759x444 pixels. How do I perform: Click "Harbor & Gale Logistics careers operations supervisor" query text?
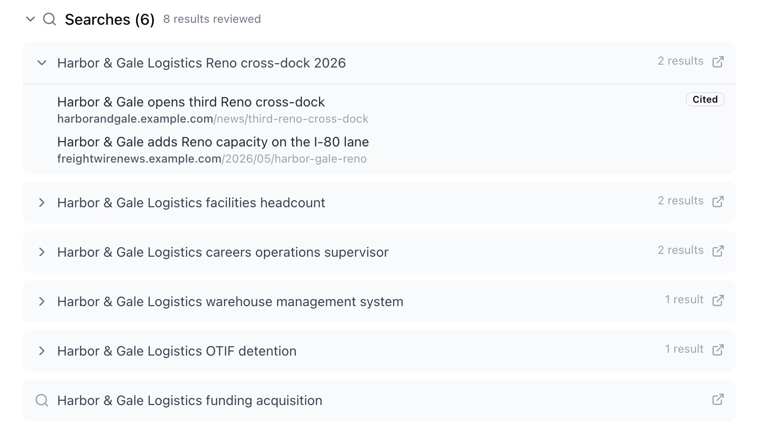pos(223,252)
